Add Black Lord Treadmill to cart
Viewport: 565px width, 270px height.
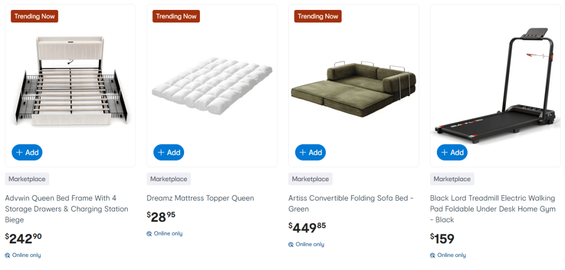click(452, 152)
